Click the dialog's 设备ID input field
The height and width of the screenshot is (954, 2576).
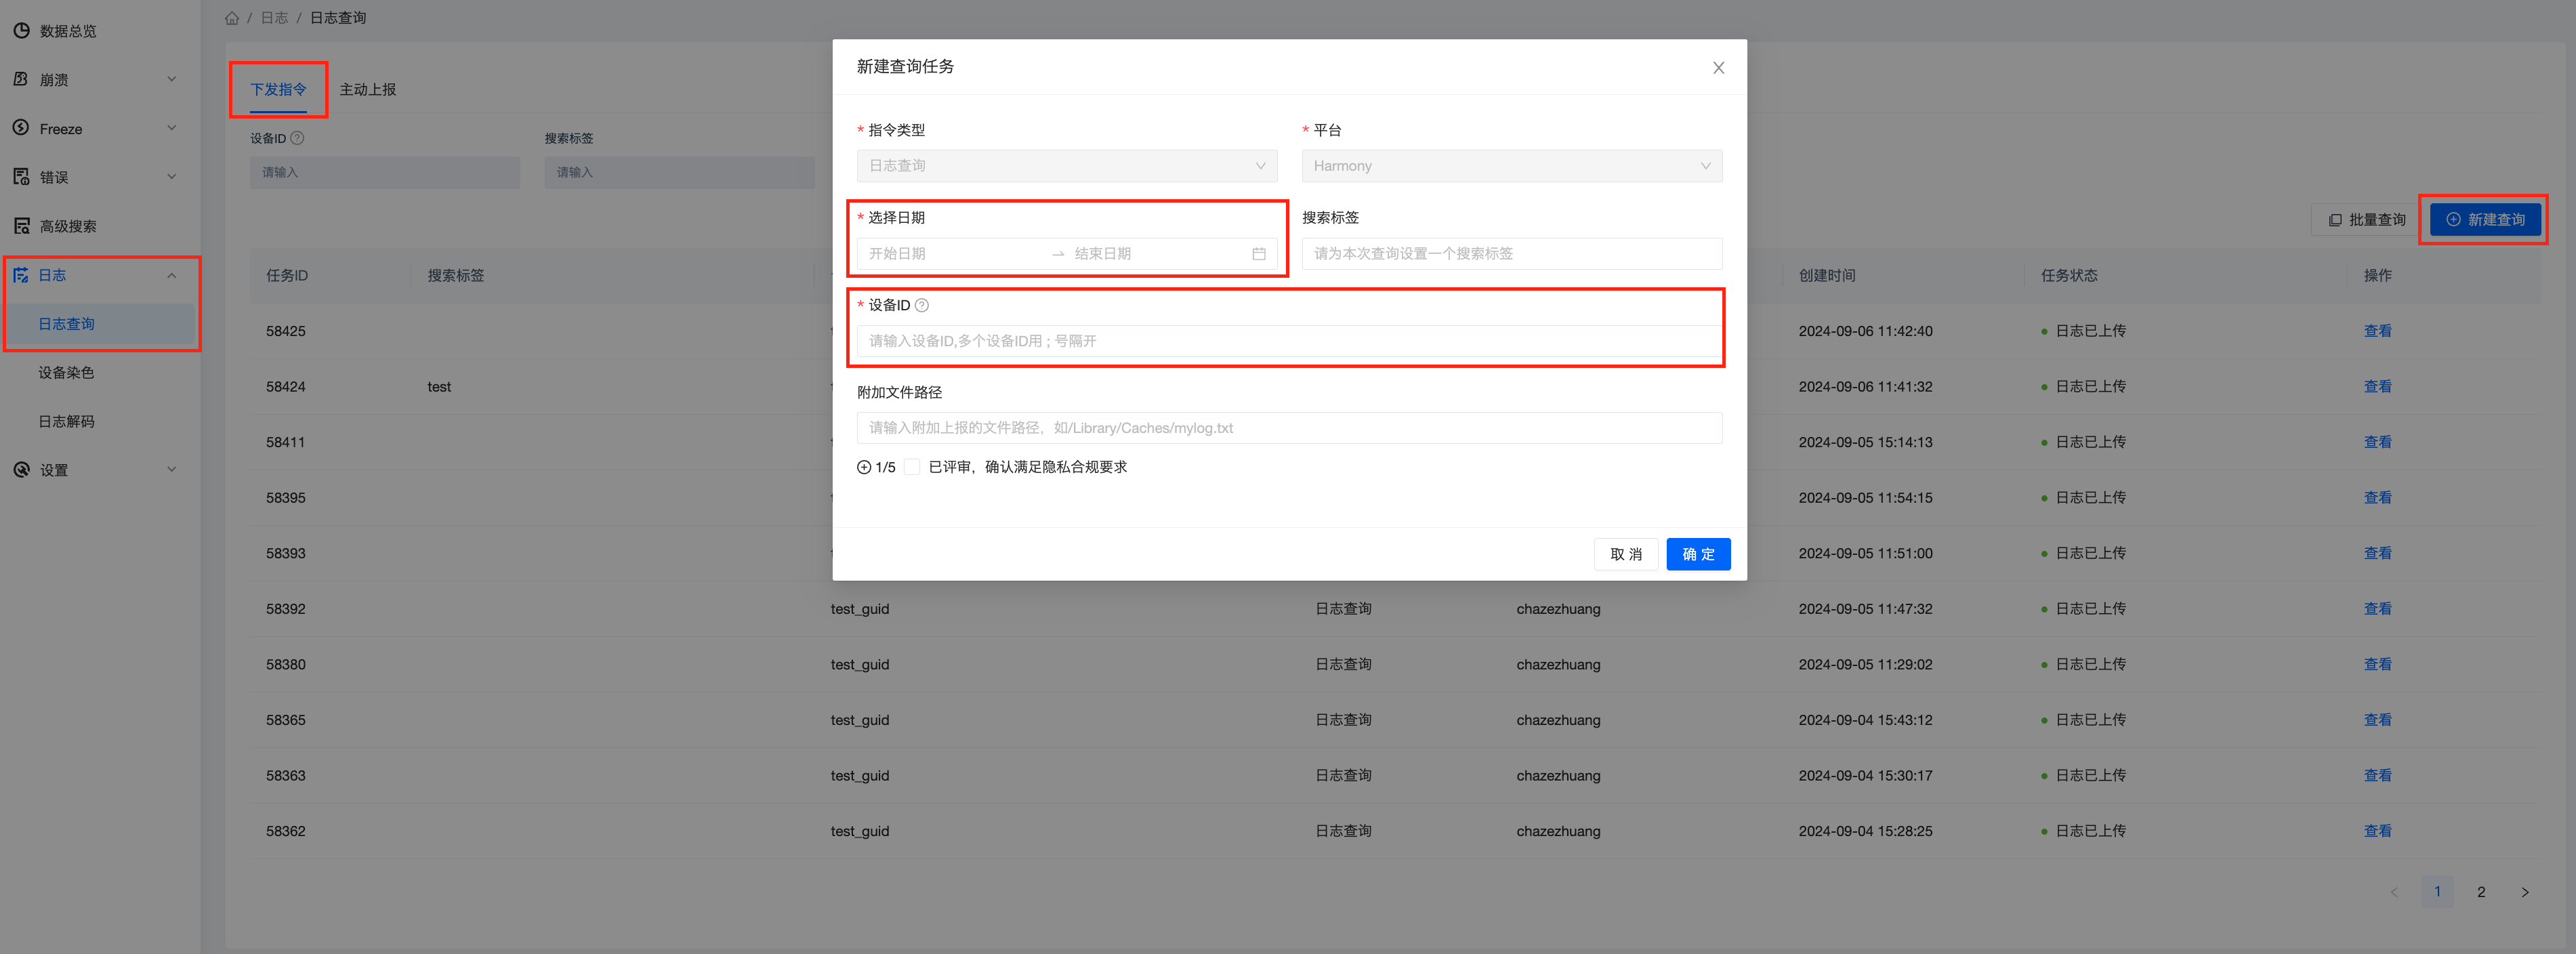coord(1289,341)
